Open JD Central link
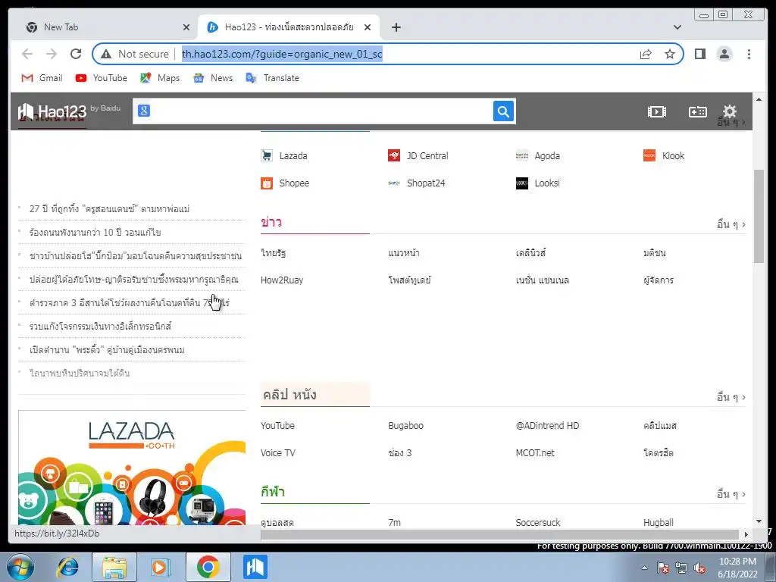The width and height of the screenshot is (776, 582). pos(418,155)
